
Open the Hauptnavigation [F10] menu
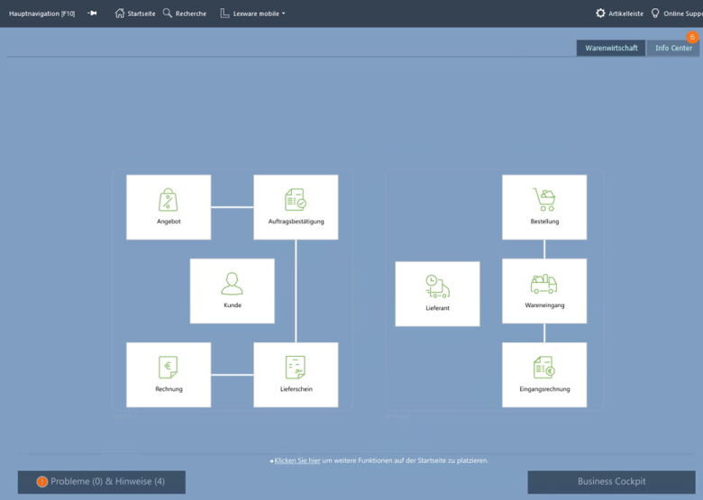pyautogui.click(x=41, y=14)
